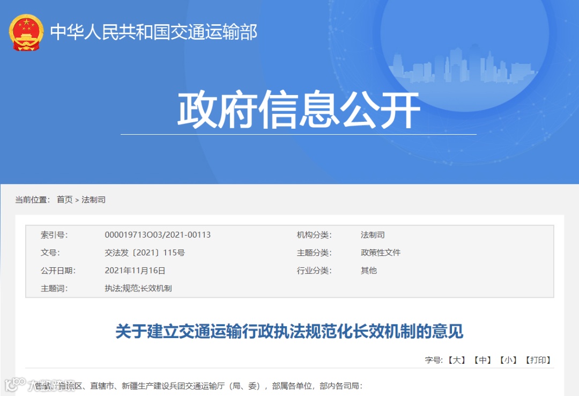Open the 中华人民共和国交通运输部 site title

pyautogui.click(x=154, y=32)
